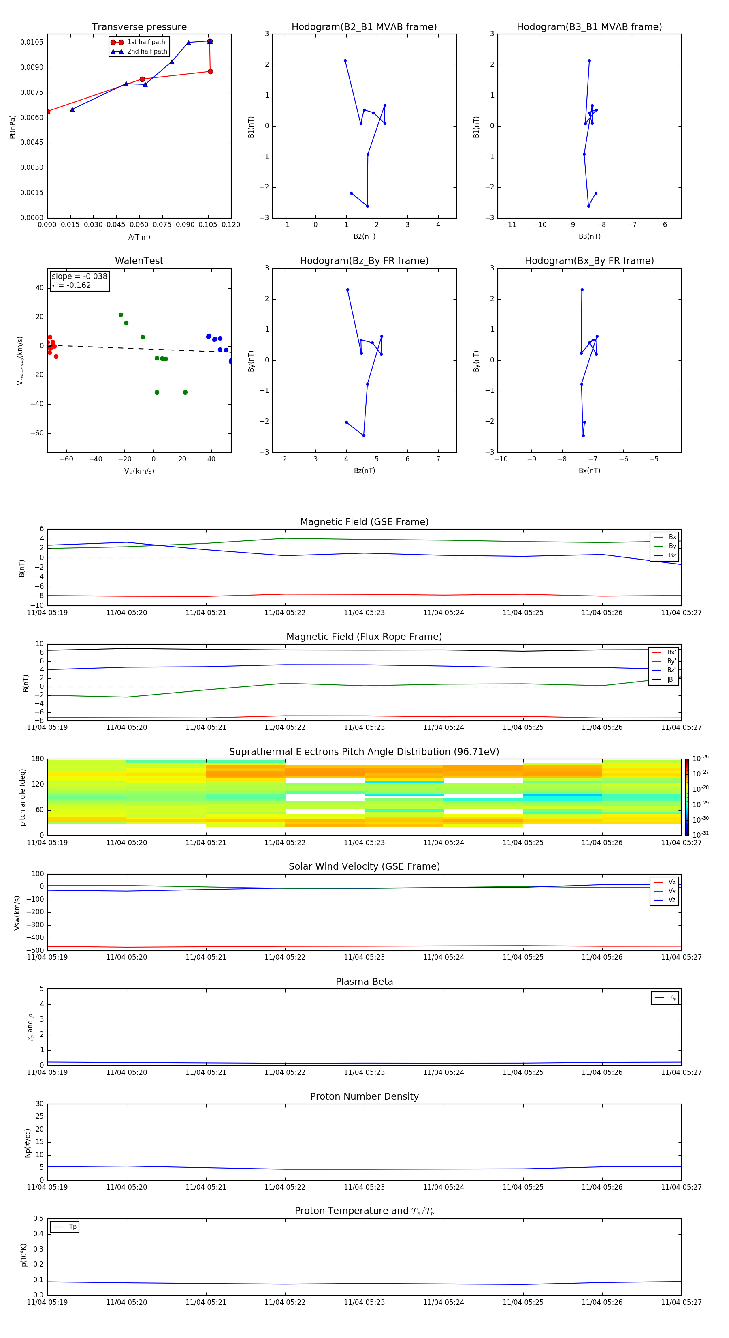Click the Tp legend entry in Proton Temperature

tap(65, 1227)
